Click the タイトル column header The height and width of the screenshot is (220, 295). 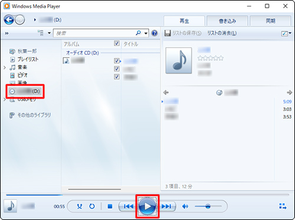point(131,44)
